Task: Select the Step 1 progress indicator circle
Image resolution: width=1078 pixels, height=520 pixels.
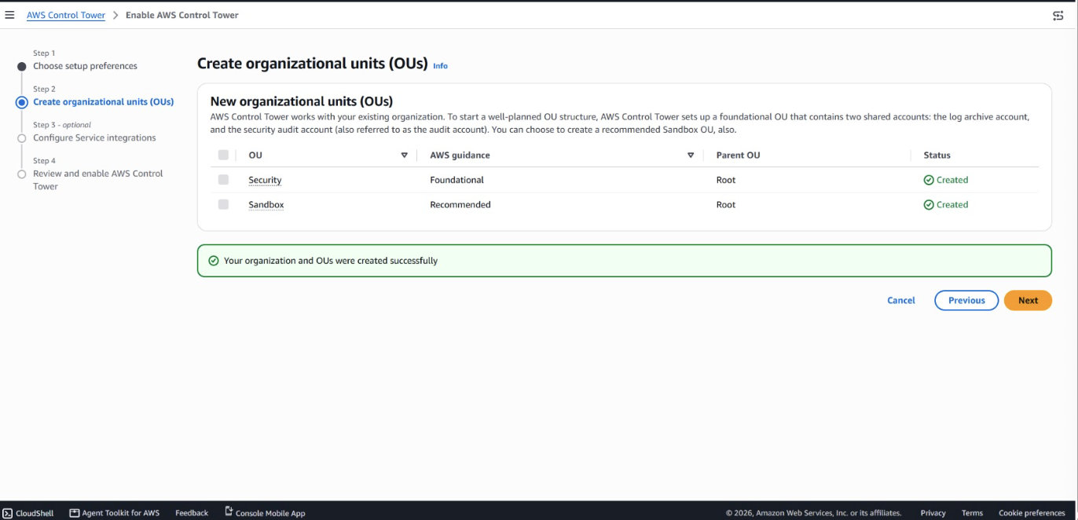Action: click(x=22, y=67)
